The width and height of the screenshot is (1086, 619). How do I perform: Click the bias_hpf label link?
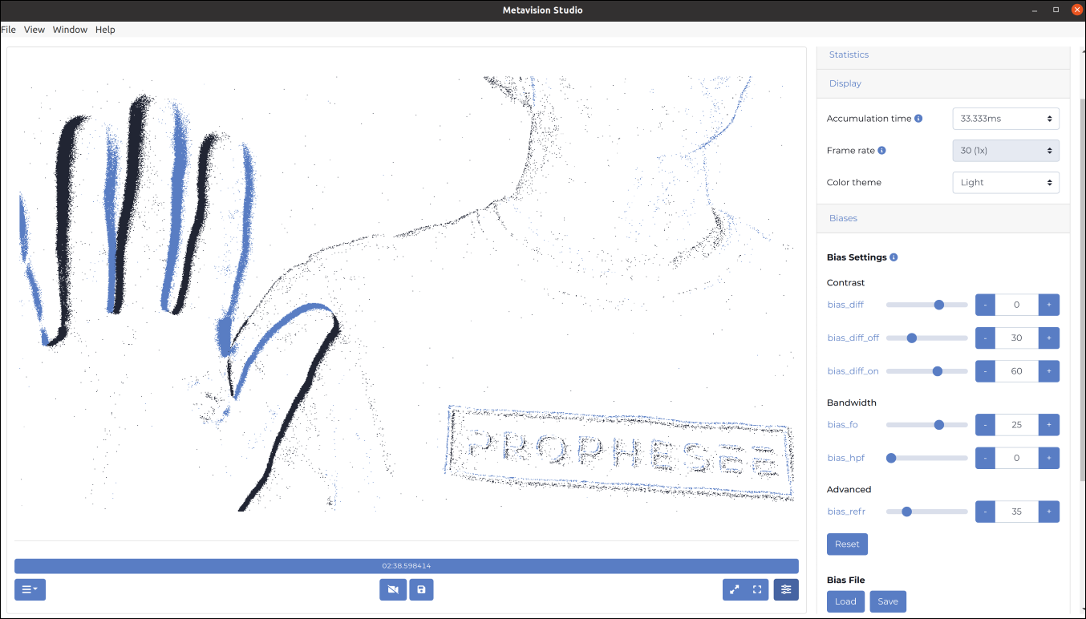(846, 458)
